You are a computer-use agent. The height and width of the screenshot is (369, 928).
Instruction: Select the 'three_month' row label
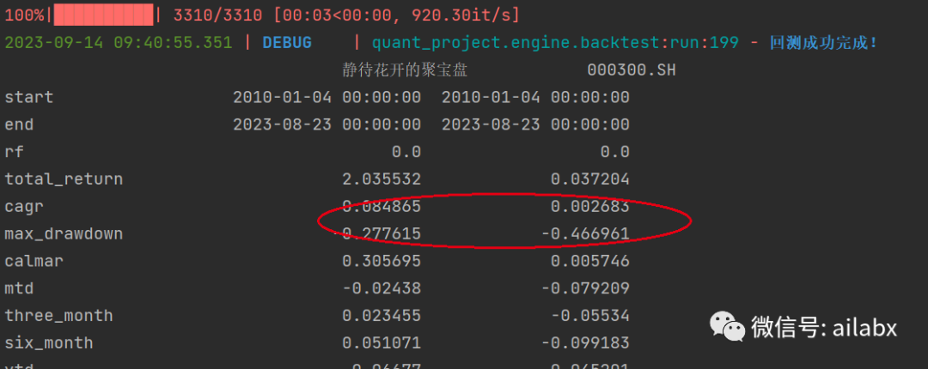click(x=58, y=316)
